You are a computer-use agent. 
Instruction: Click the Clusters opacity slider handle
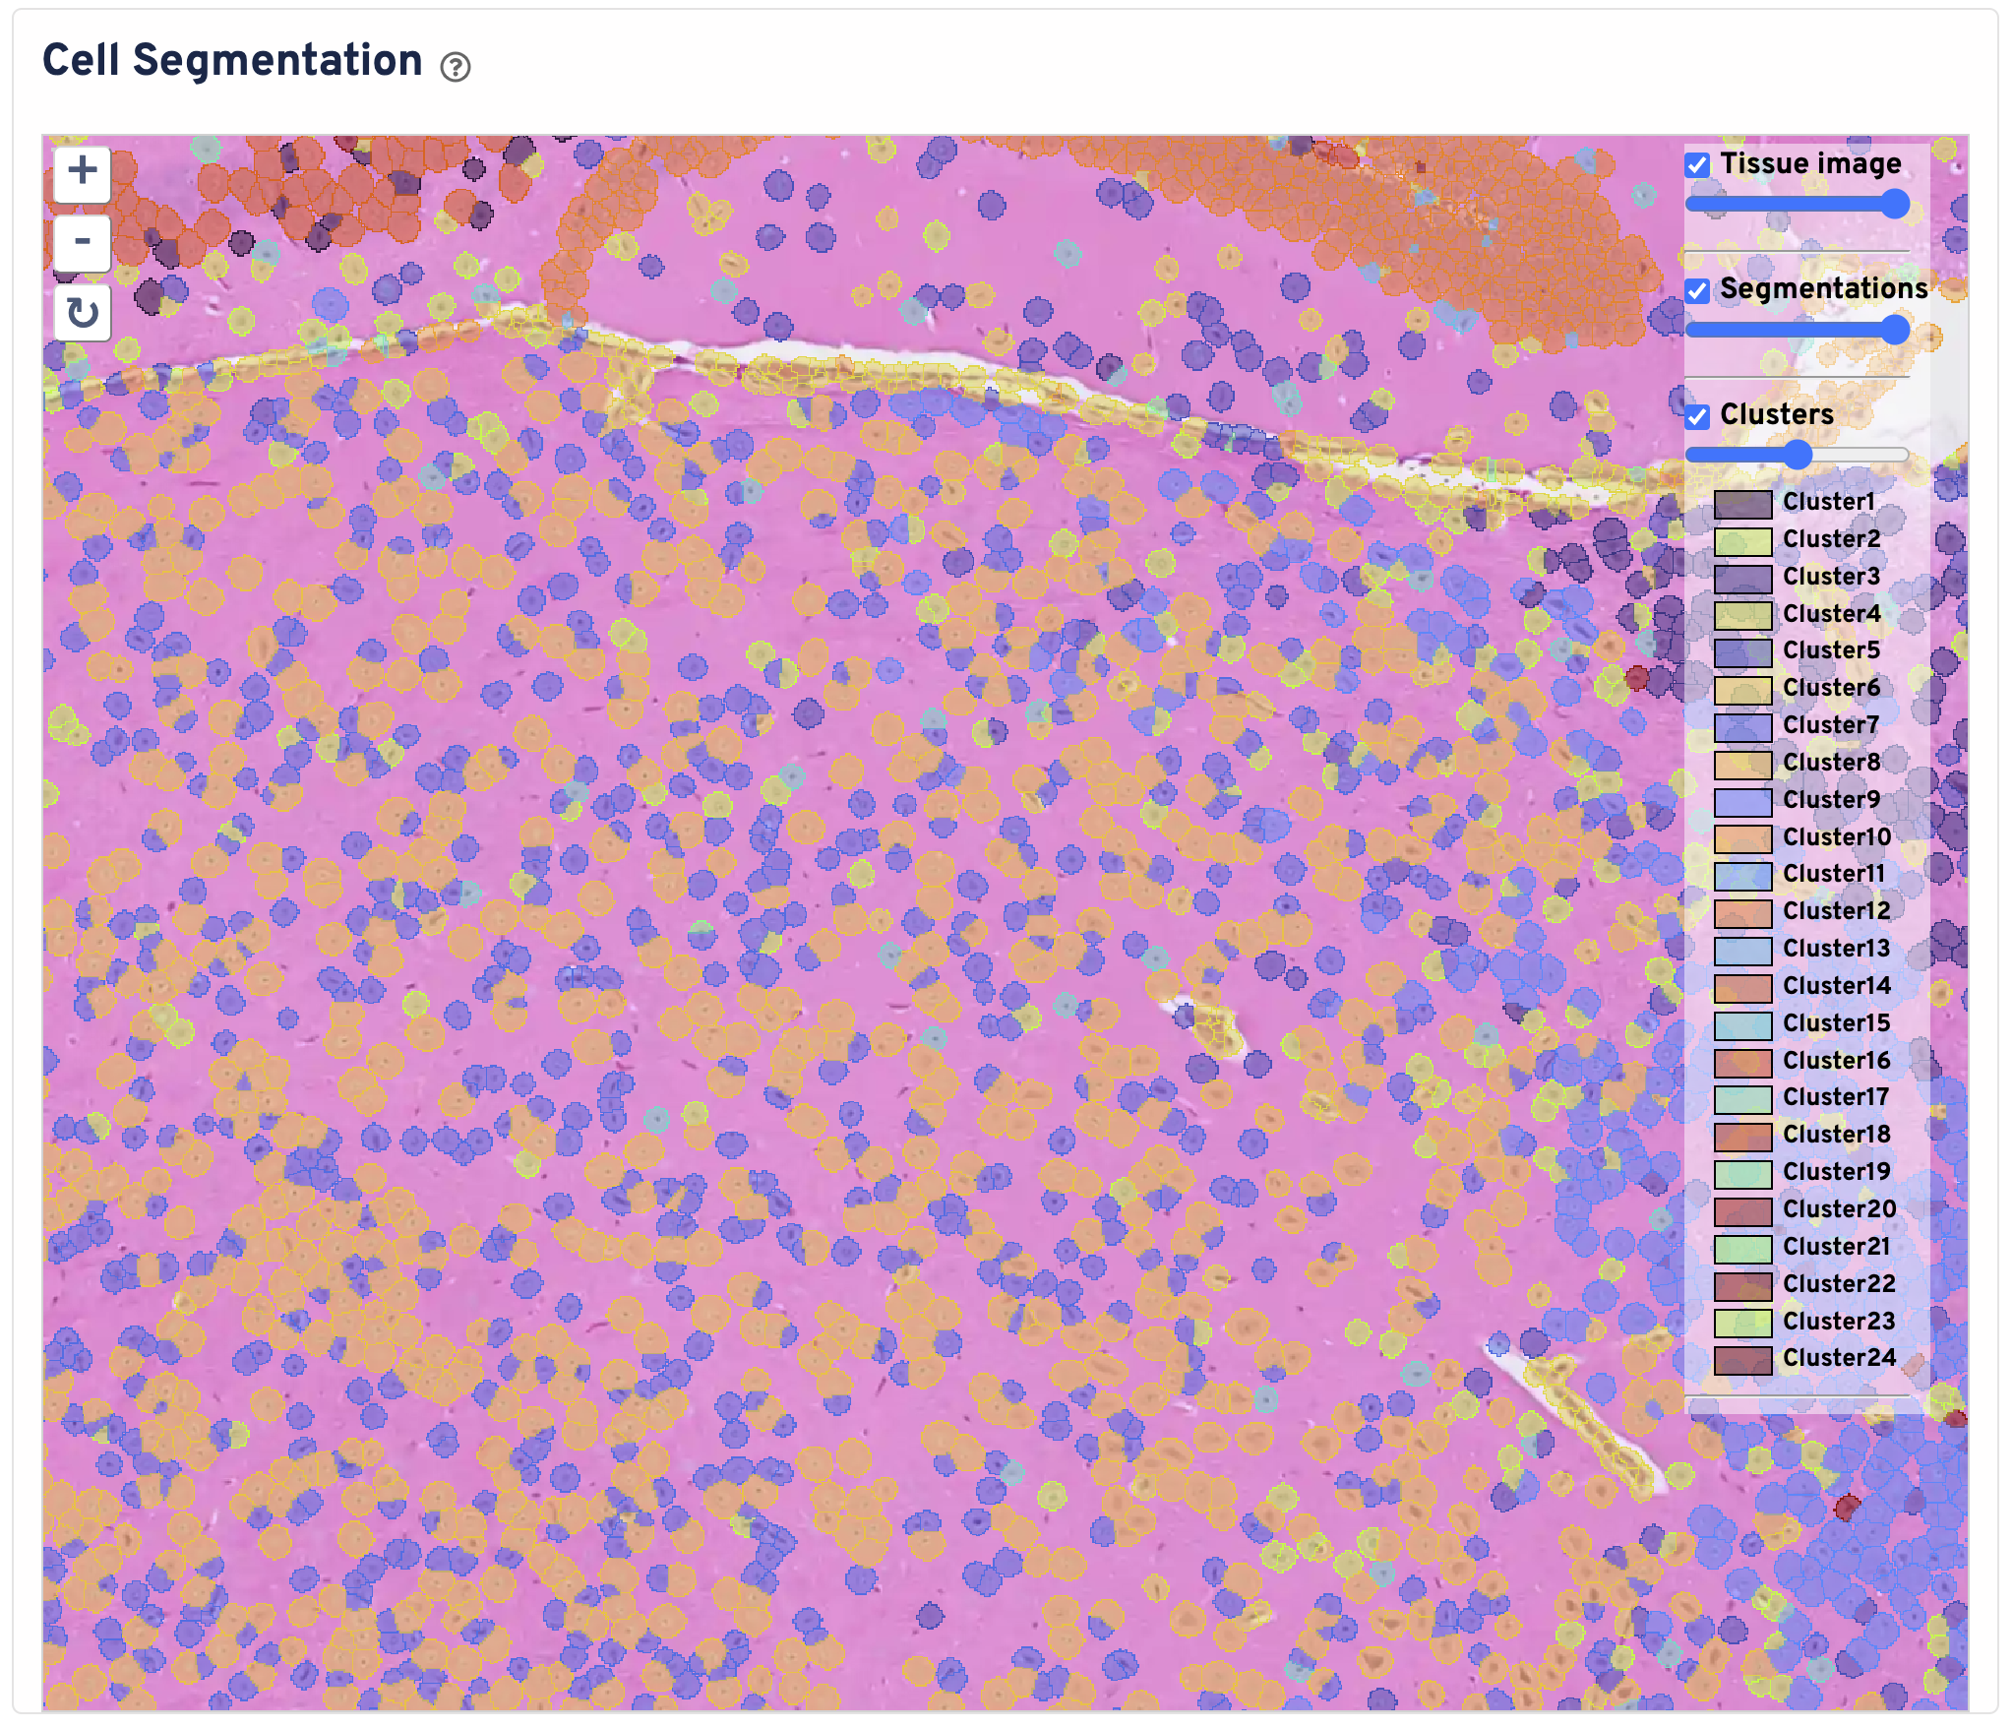[x=1798, y=455]
